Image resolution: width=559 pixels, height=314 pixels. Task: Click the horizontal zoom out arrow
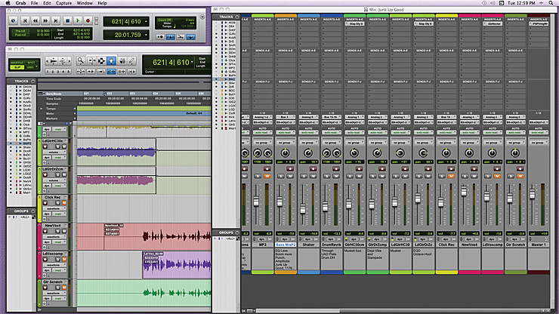(x=47, y=61)
